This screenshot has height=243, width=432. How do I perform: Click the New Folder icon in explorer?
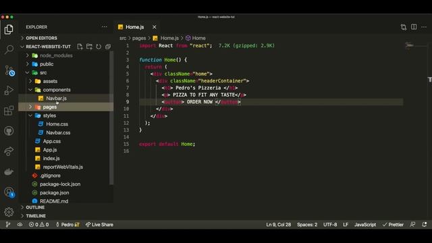(x=89, y=47)
